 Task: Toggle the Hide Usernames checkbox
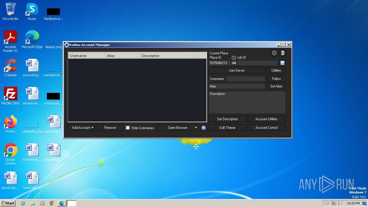128,128
